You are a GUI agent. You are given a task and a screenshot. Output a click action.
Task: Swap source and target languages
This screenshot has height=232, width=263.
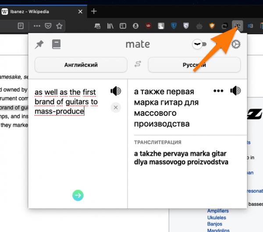pos(138,64)
